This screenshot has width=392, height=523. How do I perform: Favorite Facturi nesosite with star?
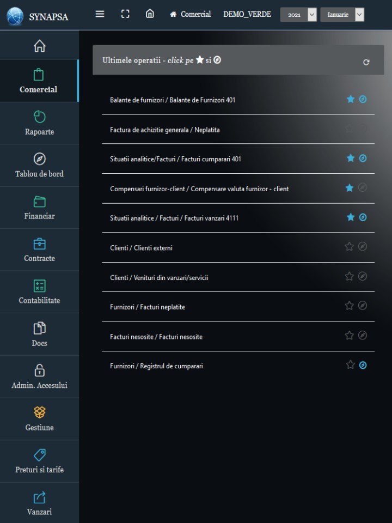(x=349, y=335)
